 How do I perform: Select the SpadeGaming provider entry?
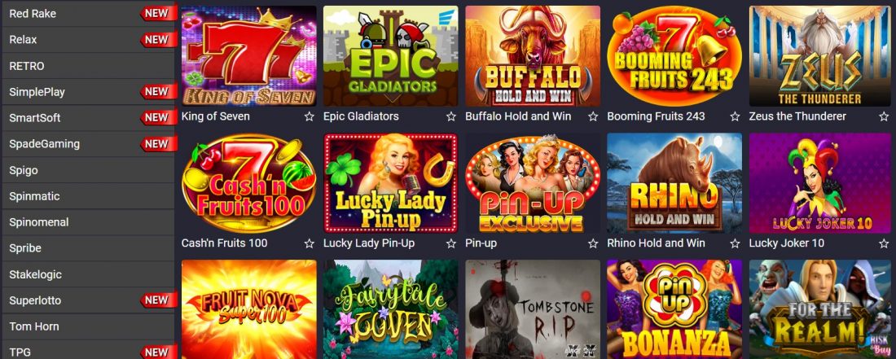click(x=88, y=144)
